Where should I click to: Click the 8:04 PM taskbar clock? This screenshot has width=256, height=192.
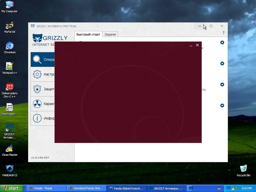click(247, 188)
